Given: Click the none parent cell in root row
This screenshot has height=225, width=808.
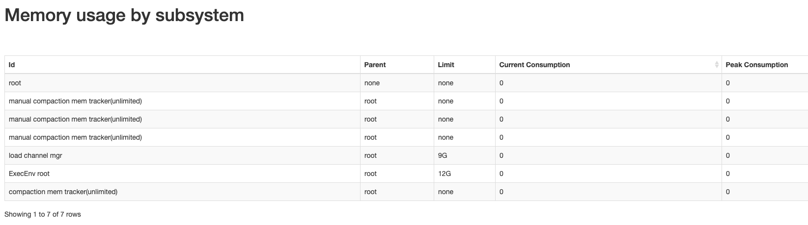Looking at the screenshot, I should (397, 83).
